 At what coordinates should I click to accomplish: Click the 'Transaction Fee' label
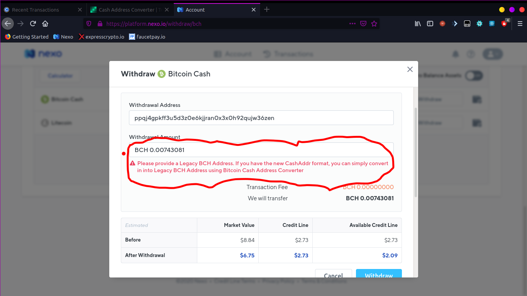(x=267, y=187)
